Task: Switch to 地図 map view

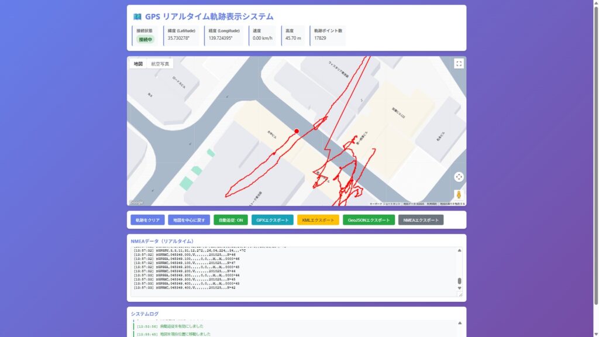Action: 138,64
